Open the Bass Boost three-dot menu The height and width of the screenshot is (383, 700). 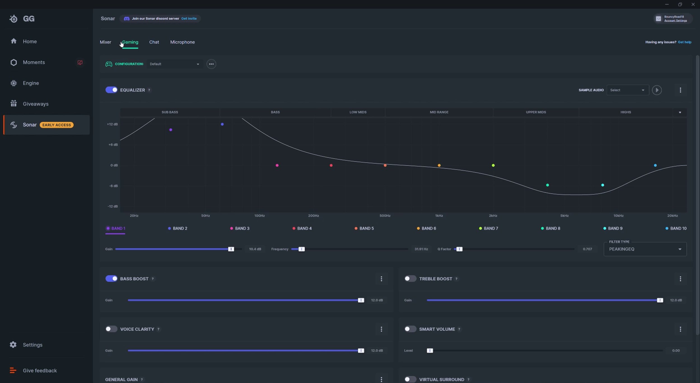point(381,279)
